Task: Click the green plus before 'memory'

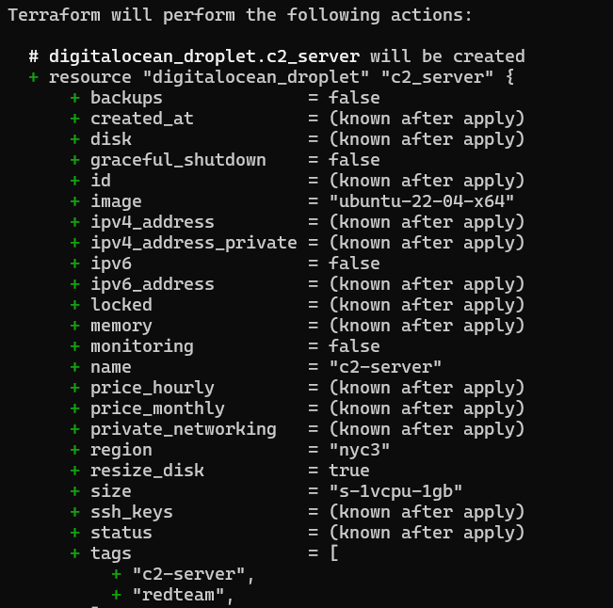Action: click(x=75, y=326)
